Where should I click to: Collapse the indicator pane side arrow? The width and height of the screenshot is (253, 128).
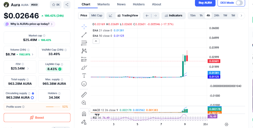coord(90,111)
